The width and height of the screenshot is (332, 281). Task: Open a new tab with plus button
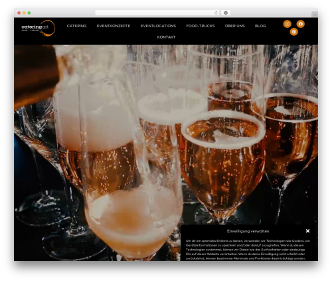click(x=315, y=15)
